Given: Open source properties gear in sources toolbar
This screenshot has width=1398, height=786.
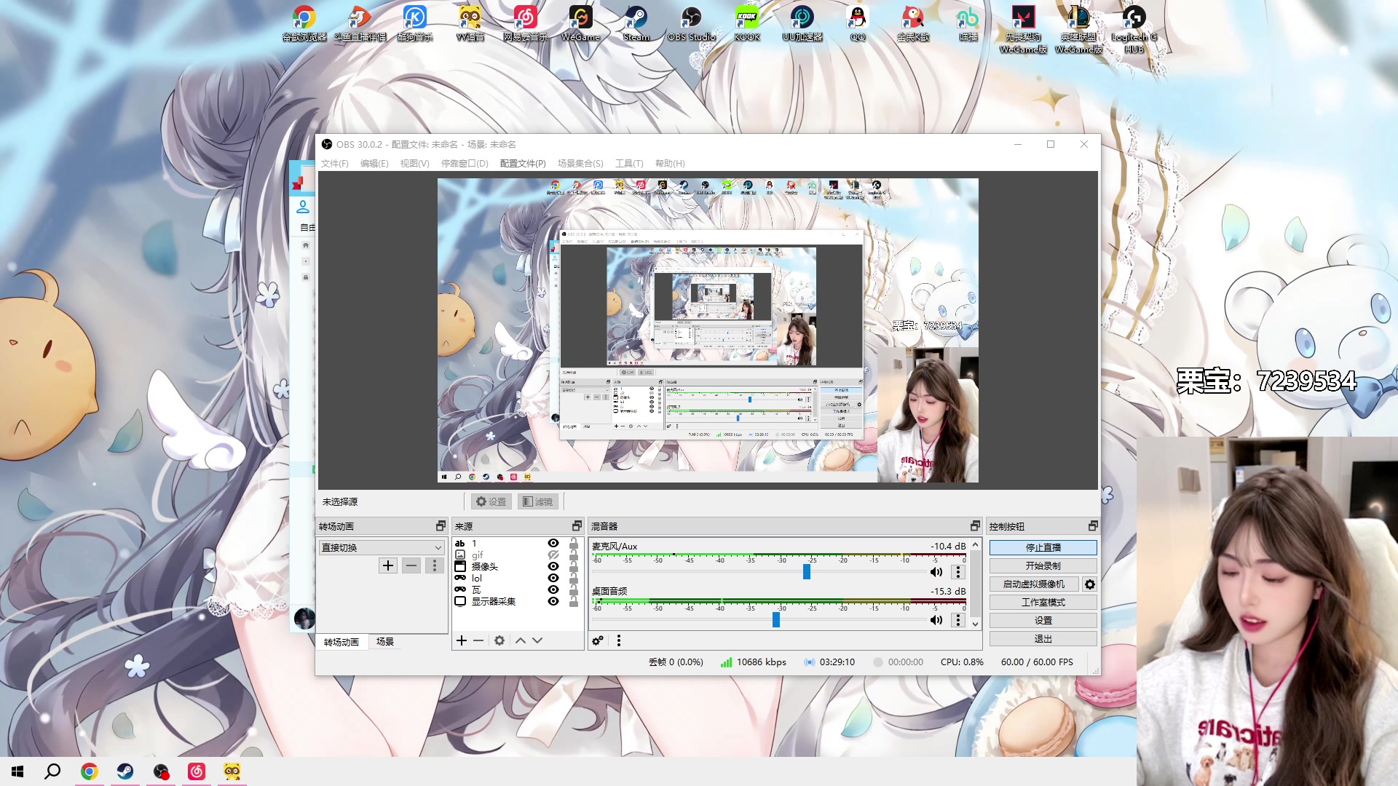Looking at the screenshot, I should pos(499,640).
